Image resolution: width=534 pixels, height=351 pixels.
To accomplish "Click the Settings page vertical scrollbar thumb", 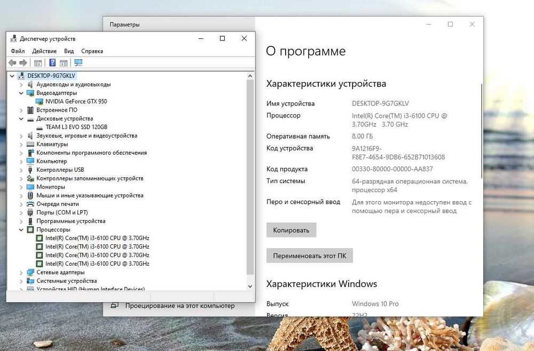I will pos(482,131).
